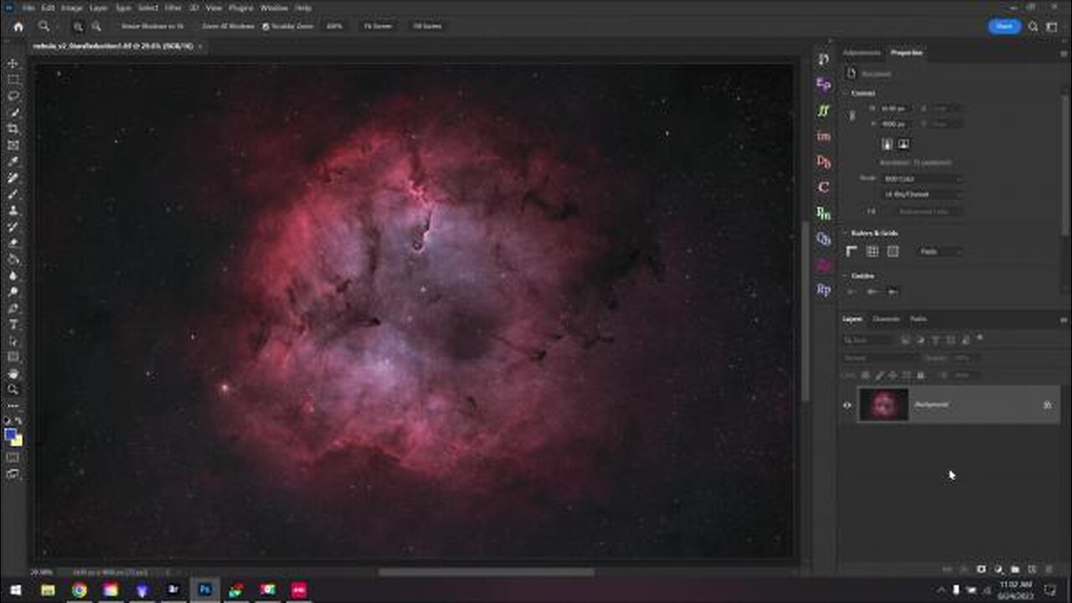This screenshot has height=603, width=1072.
Task: Switch to the Adjustments tab
Action: 862,53
